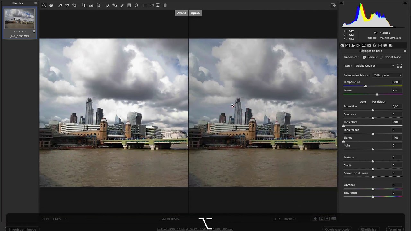
Task: Flip the image horizontally
Action: (152, 5)
